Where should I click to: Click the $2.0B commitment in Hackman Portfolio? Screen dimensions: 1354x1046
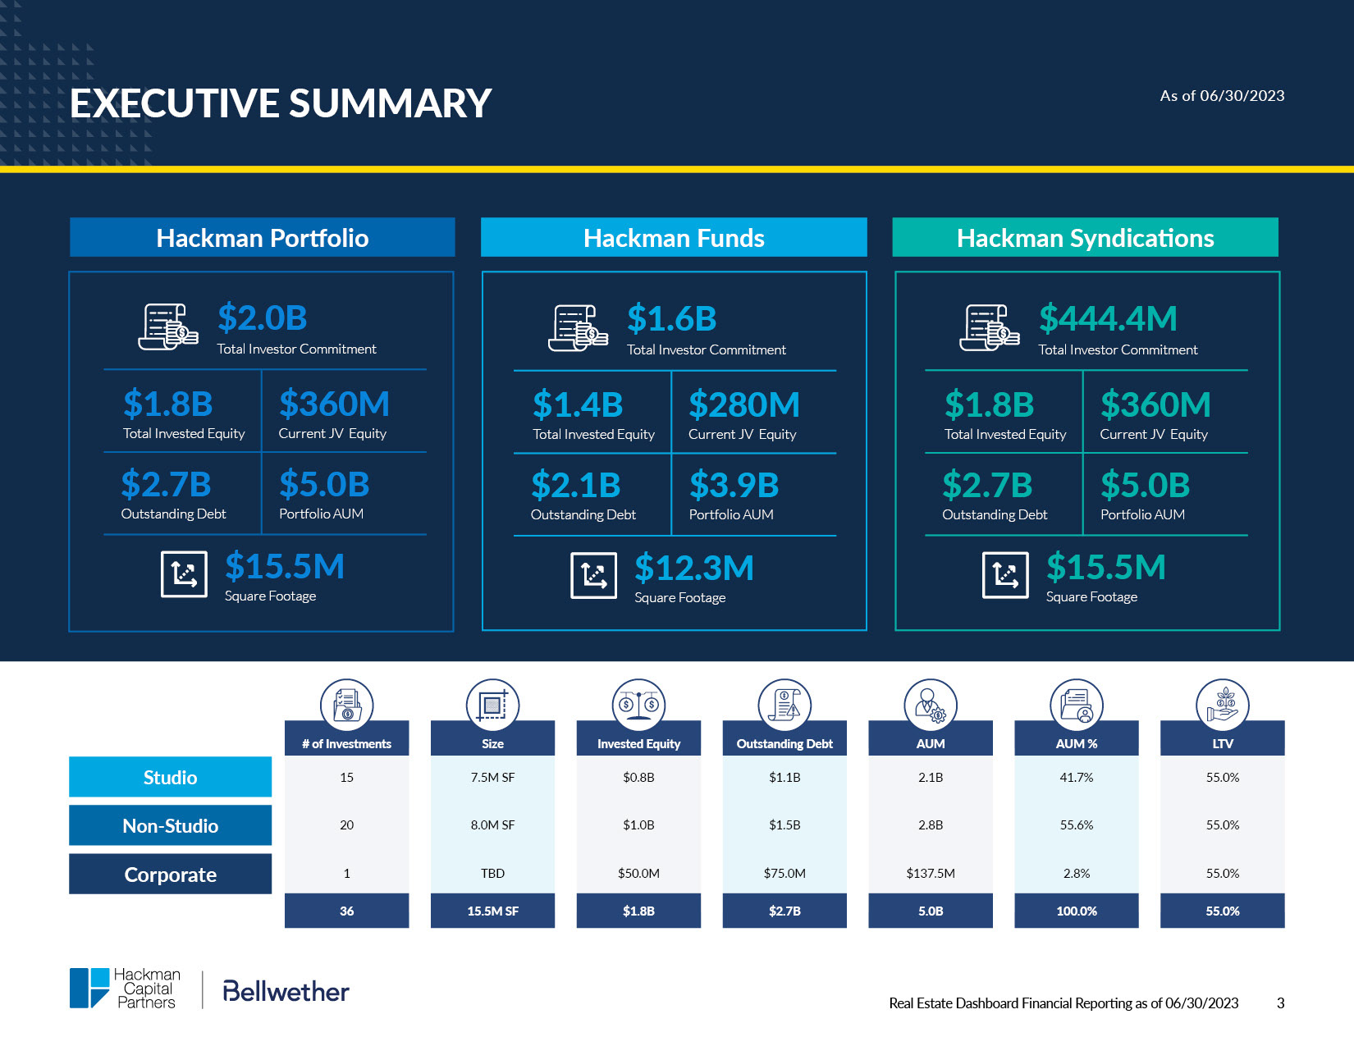(263, 317)
